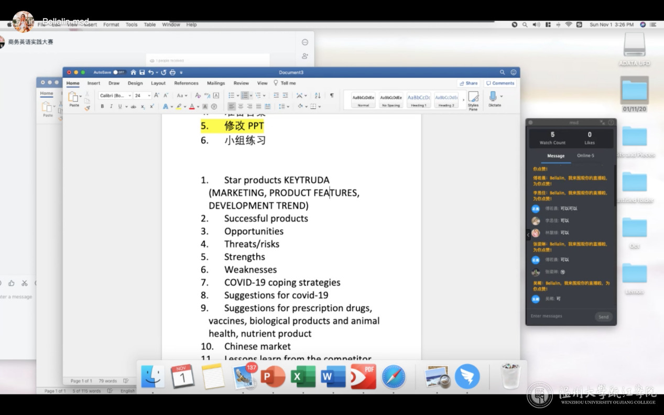Clear all formatting with the eraser A icon
This screenshot has width=664, height=415.
coord(198,95)
